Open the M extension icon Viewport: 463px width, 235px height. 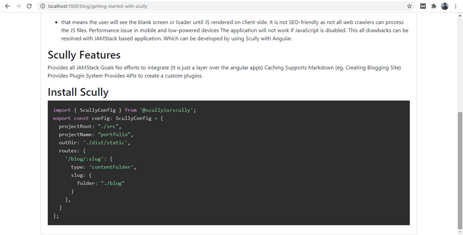pyautogui.click(x=423, y=6)
